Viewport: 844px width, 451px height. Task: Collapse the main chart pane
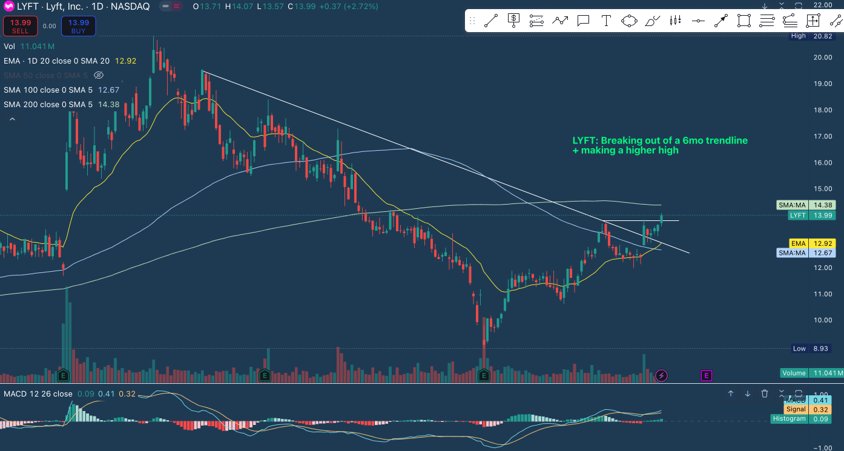click(782, 5)
